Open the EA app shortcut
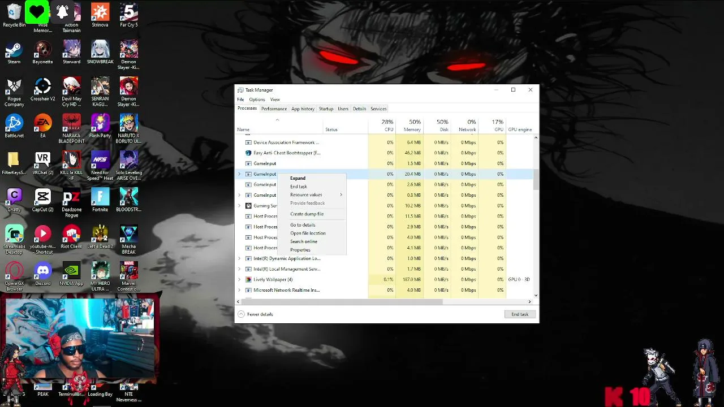 (x=42, y=126)
